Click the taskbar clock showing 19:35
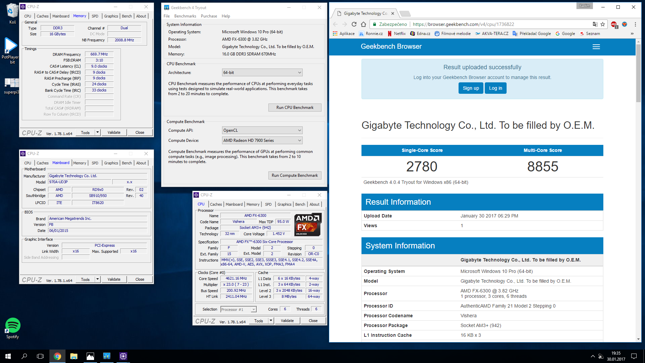Image resolution: width=645 pixels, height=363 pixels. click(x=616, y=356)
